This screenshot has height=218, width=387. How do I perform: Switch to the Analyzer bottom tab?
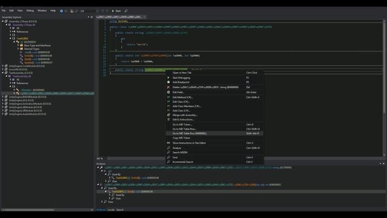pos(101,210)
